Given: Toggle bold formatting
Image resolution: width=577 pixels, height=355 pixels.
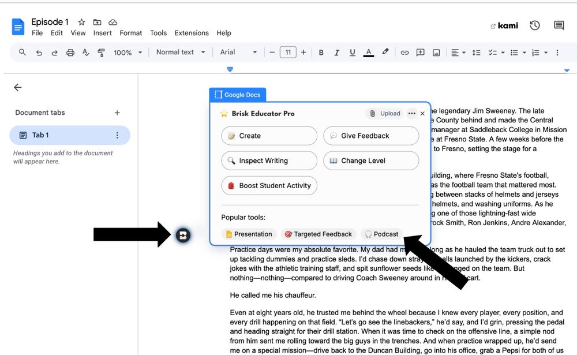Looking at the screenshot, I should coord(321,53).
